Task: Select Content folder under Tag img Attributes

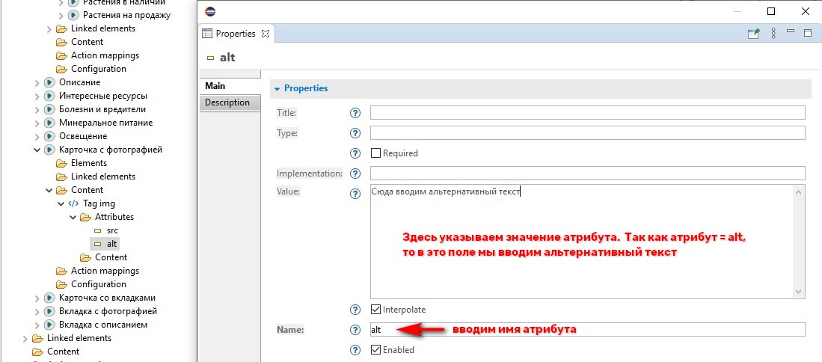Action: pyautogui.click(x=111, y=257)
